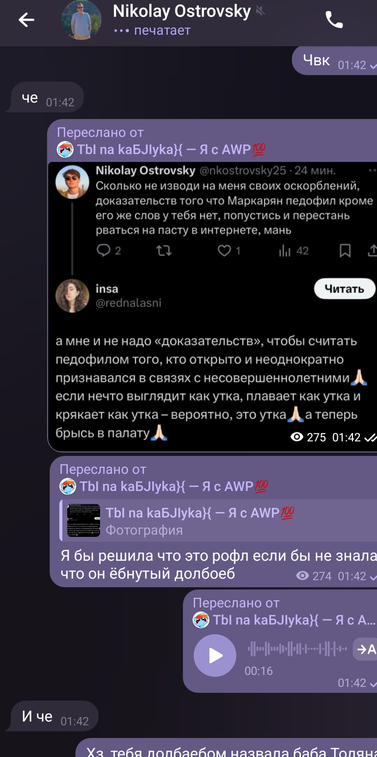Image resolution: width=377 pixels, height=757 pixels.
Task: Click the small photo thumbnail in reply quote
Action: point(84,520)
